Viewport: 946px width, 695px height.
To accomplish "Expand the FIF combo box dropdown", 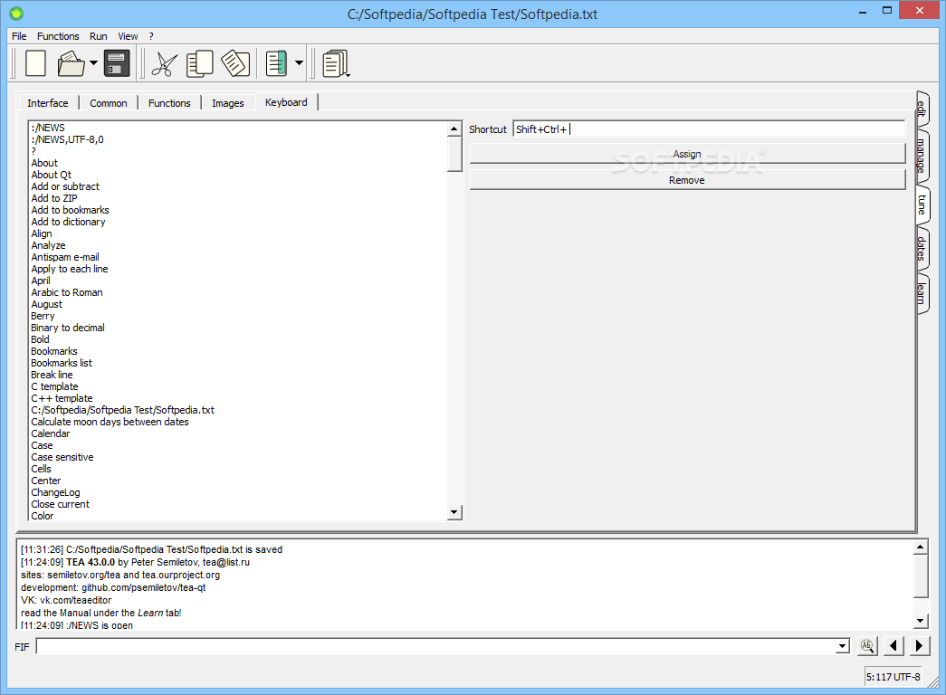I will tap(842, 647).
